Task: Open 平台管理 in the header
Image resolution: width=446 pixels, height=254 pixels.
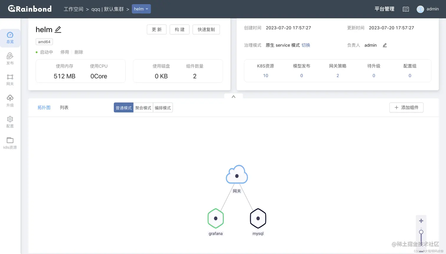Action: pyautogui.click(x=384, y=9)
